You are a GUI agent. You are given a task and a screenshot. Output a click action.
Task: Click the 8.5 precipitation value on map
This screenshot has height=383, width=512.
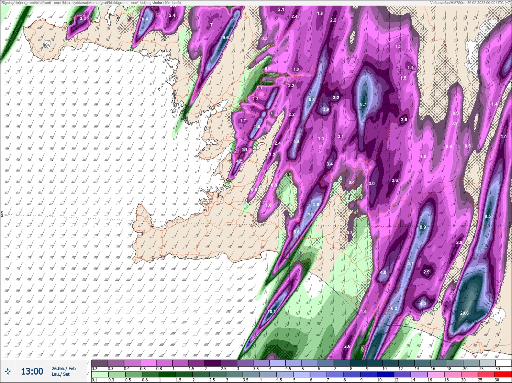coord(488,216)
